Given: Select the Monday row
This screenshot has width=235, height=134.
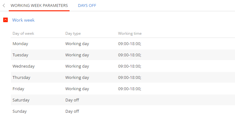Looking at the screenshot, I should click(x=123, y=44).
